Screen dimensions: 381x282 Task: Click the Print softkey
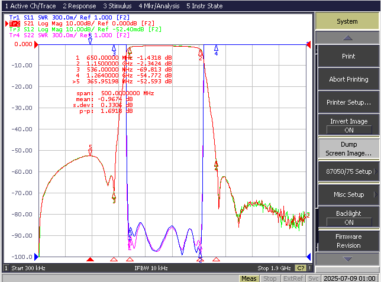coord(348,56)
